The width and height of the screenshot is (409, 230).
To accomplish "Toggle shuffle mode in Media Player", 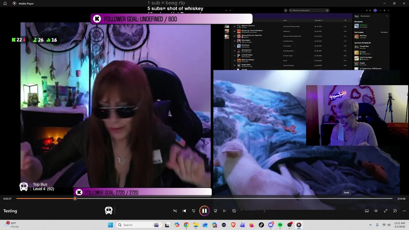I will point(175,211).
